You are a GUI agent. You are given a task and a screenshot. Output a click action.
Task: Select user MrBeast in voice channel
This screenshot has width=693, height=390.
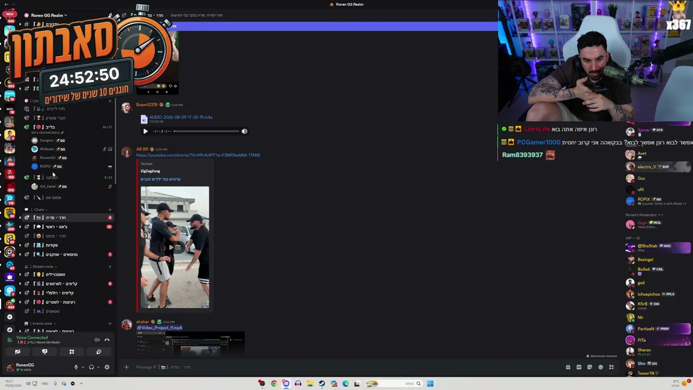71,149
